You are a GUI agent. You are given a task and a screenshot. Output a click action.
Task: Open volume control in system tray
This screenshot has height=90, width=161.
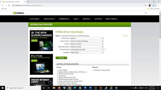click(143, 88)
